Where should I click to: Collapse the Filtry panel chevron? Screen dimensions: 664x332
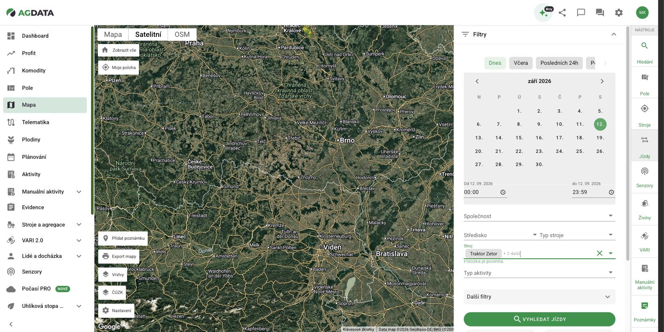[614, 34]
